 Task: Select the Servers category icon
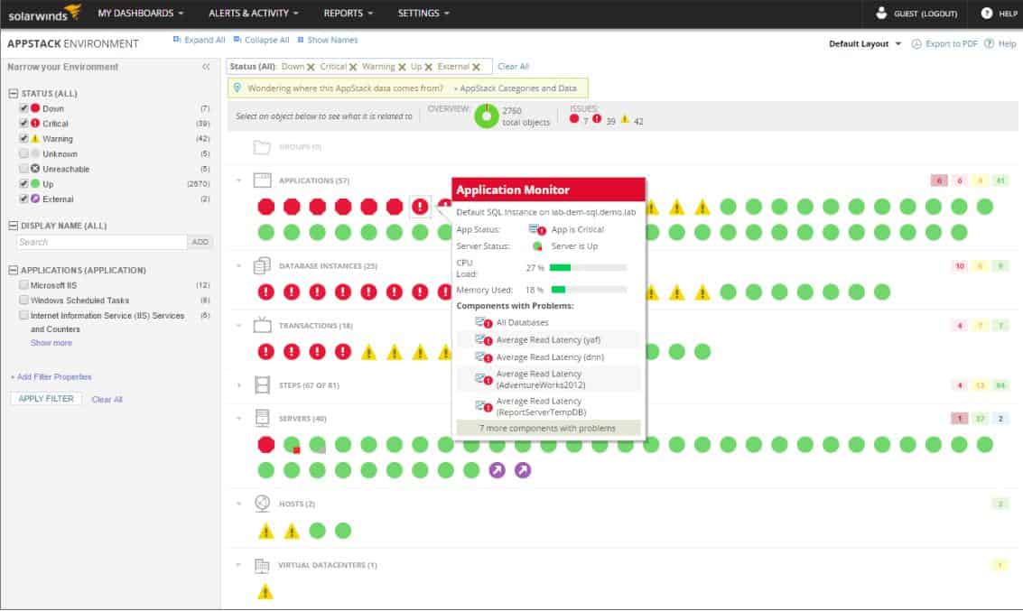[262, 418]
